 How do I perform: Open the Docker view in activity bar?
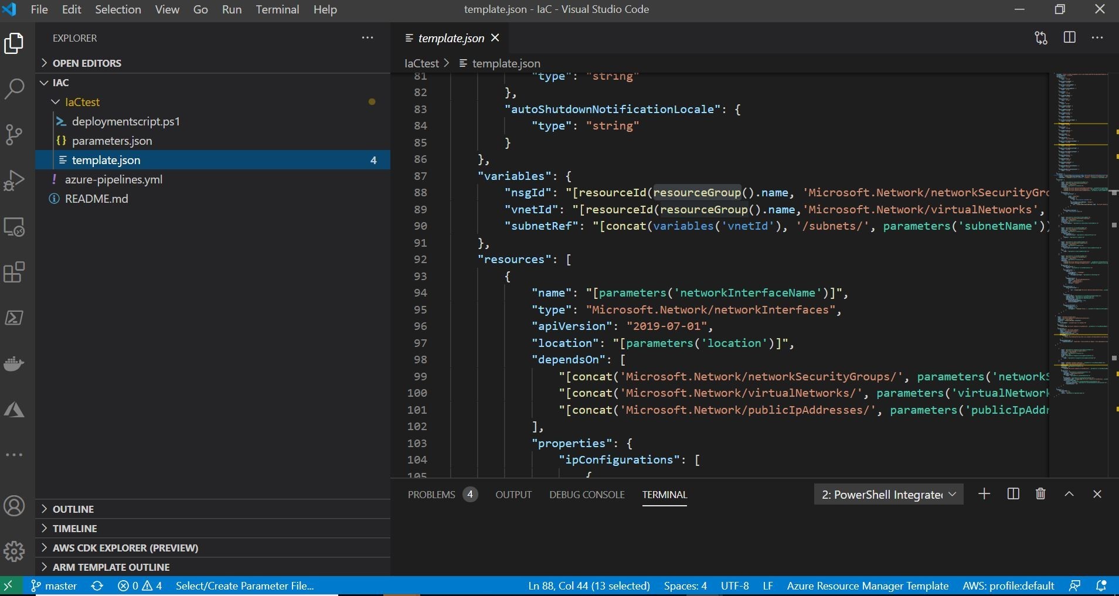[x=14, y=364]
